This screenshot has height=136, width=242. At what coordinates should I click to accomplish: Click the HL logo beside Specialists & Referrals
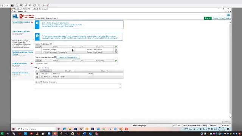coord(16,16)
